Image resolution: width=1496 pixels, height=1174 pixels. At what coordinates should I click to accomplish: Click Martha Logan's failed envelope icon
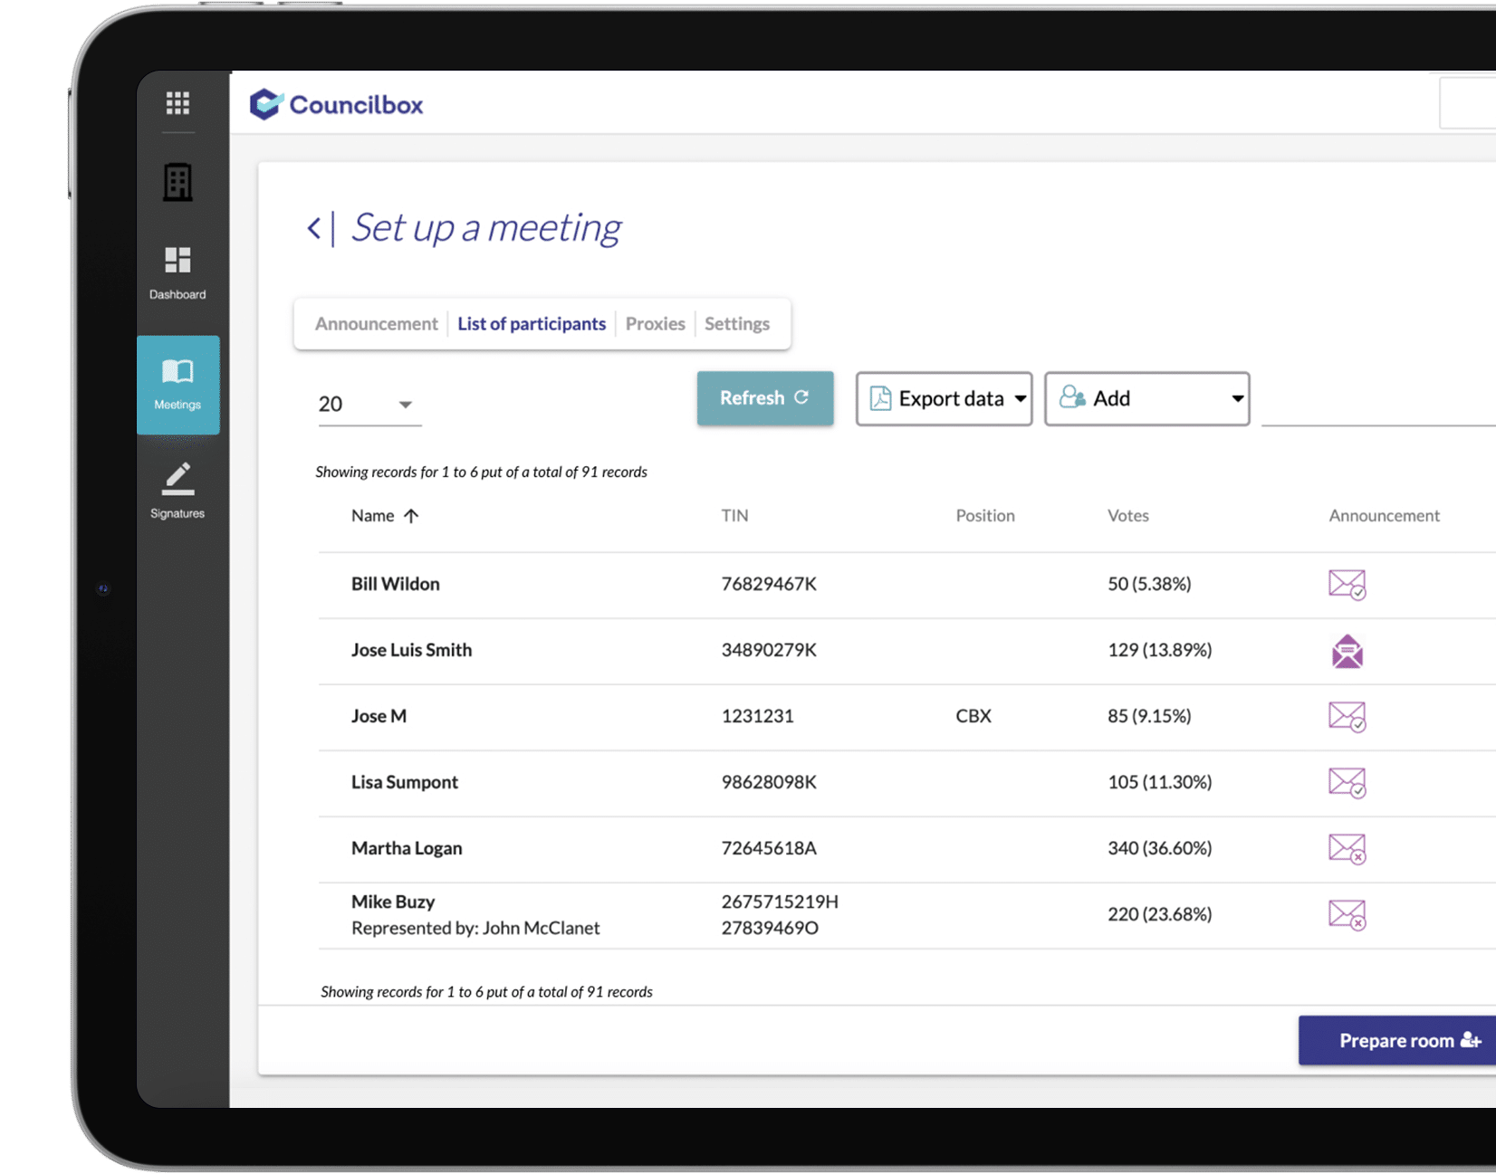1346,849
